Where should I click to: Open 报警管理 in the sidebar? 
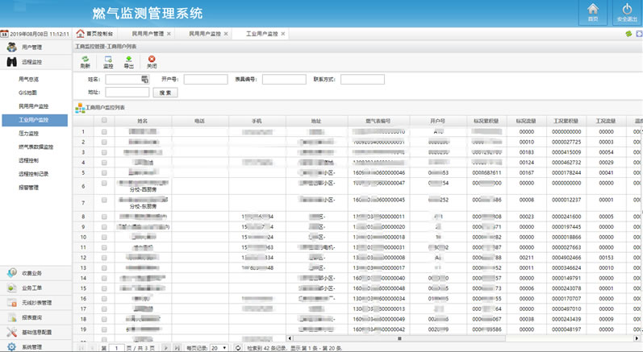coord(29,187)
